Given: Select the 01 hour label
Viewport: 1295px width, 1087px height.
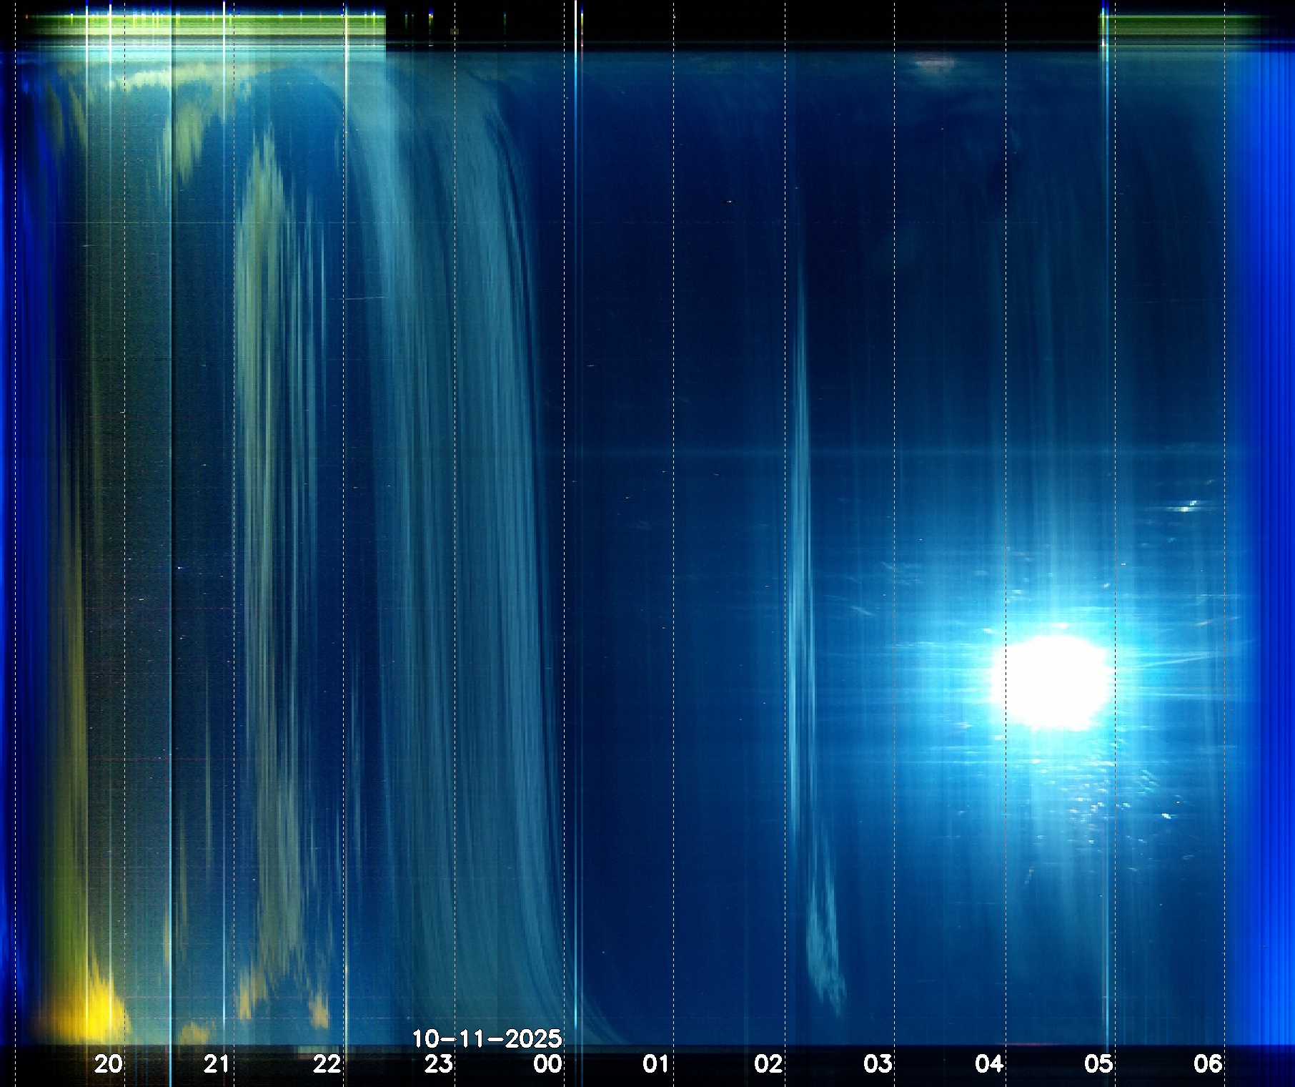Looking at the screenshot, I should tap(656, 1064).
